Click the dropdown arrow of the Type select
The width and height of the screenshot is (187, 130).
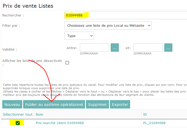coord(91,36)
